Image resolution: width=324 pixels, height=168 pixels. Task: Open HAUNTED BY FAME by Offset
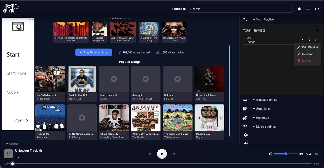point(174,32)
